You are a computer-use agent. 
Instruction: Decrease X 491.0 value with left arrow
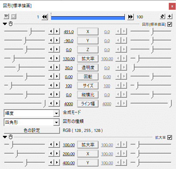pyautogui.click(x=51, y=31)
